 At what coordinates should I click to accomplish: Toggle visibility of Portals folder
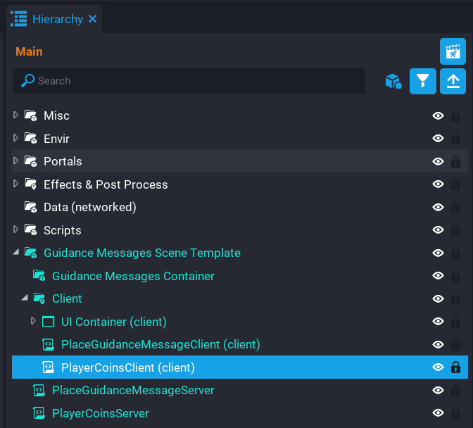coord(438,161)
